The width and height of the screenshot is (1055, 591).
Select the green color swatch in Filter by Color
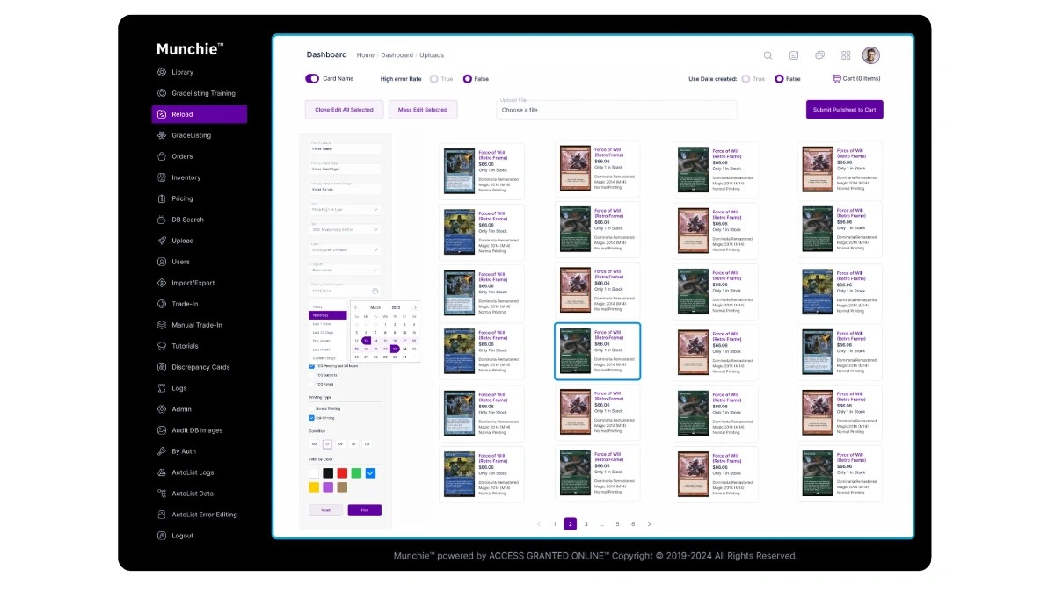(x=354, y=472)
